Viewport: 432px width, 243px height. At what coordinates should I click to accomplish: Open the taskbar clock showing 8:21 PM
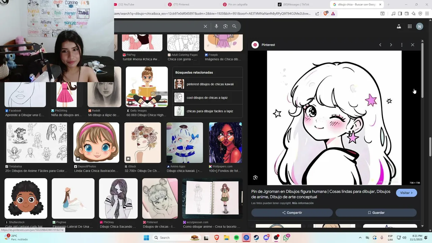(x=417, y=238)
